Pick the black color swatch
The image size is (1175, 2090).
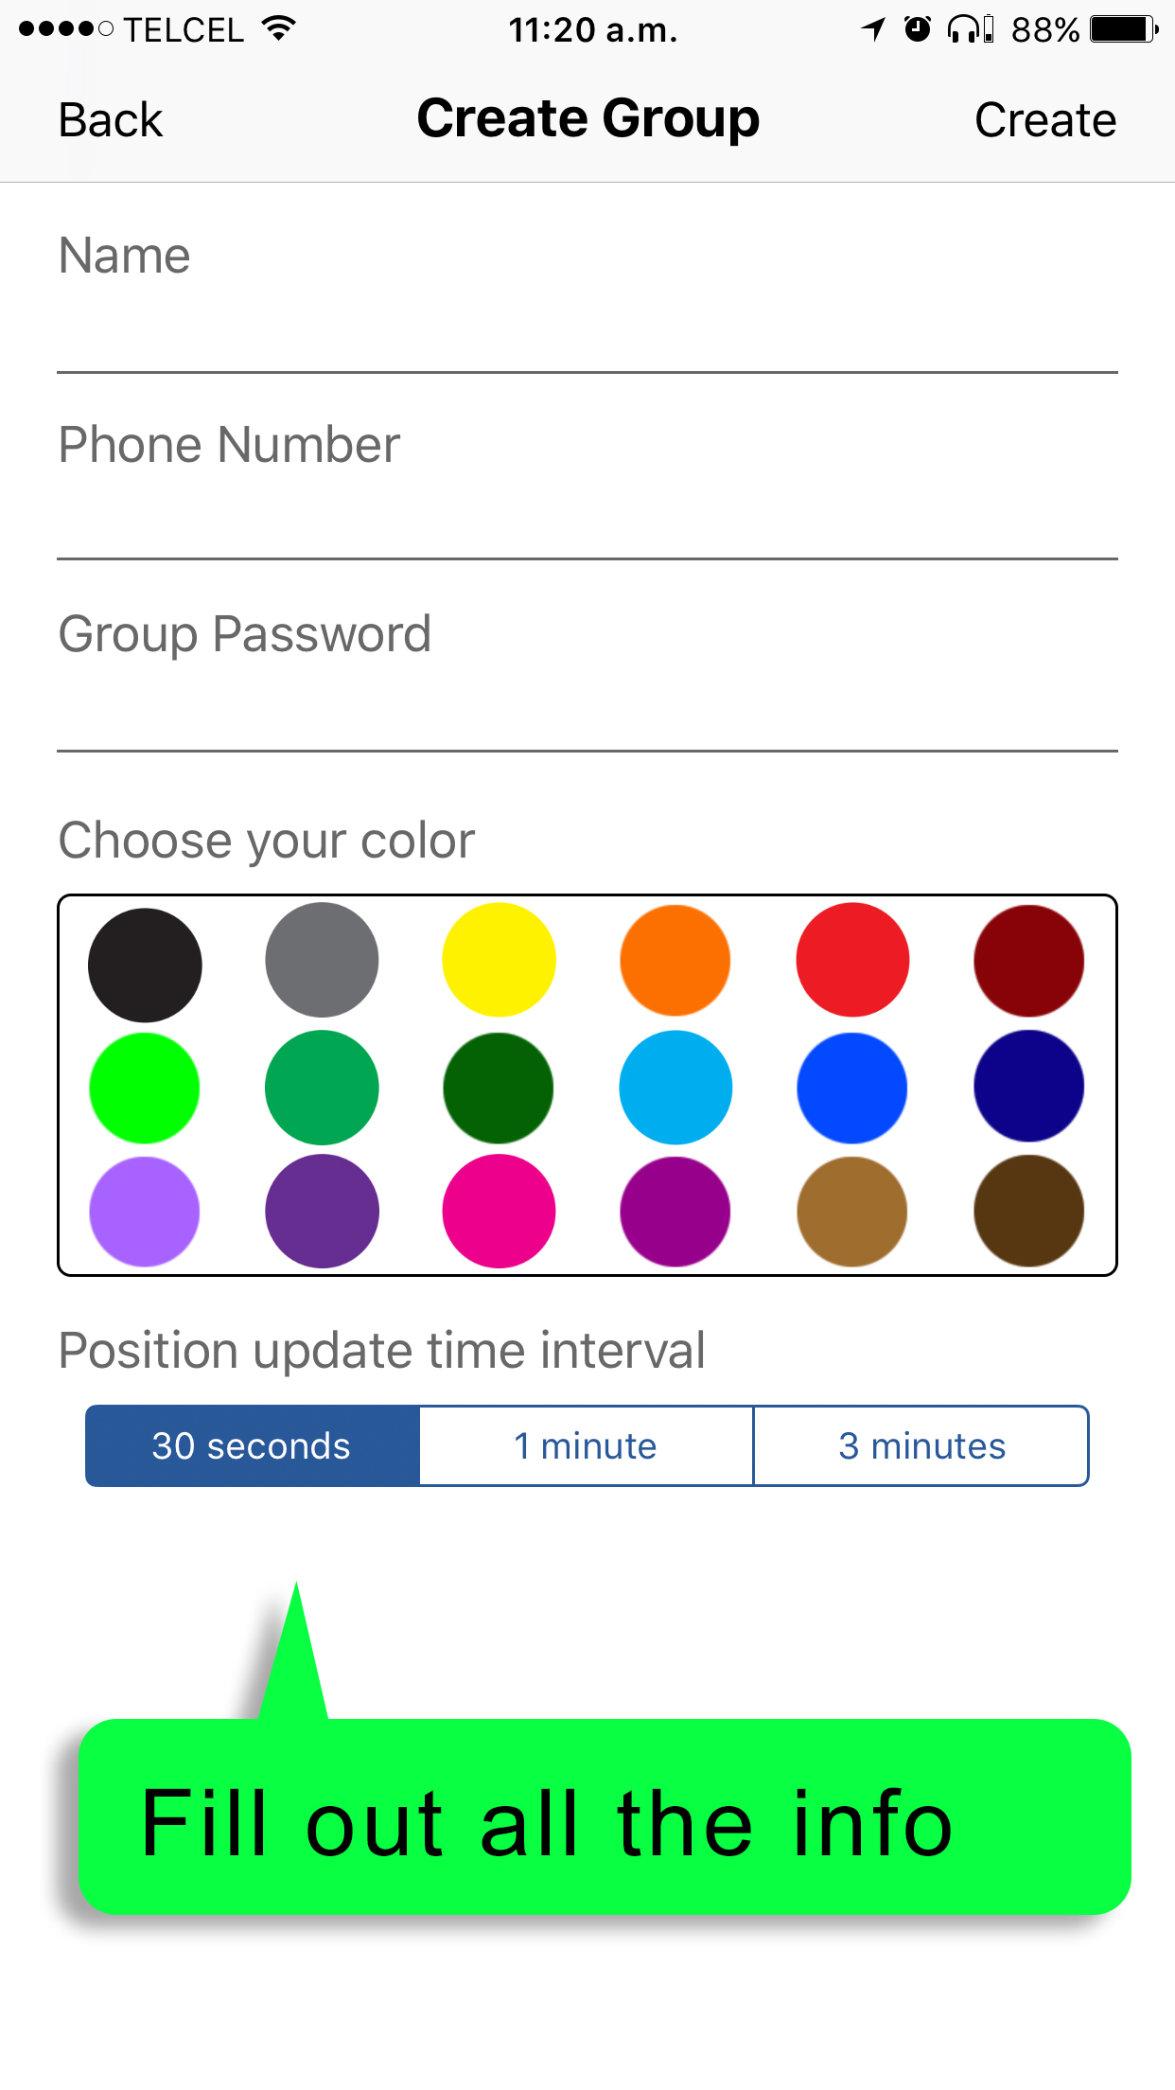pyautogui.click(x=145, y=965)
